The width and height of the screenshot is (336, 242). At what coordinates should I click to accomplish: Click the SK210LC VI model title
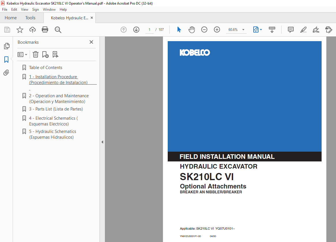[207, 177]
